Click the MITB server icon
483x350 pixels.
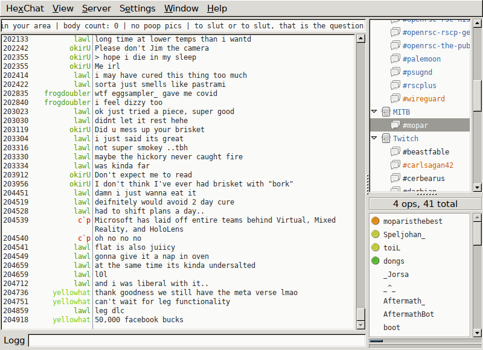coord(386,112)
